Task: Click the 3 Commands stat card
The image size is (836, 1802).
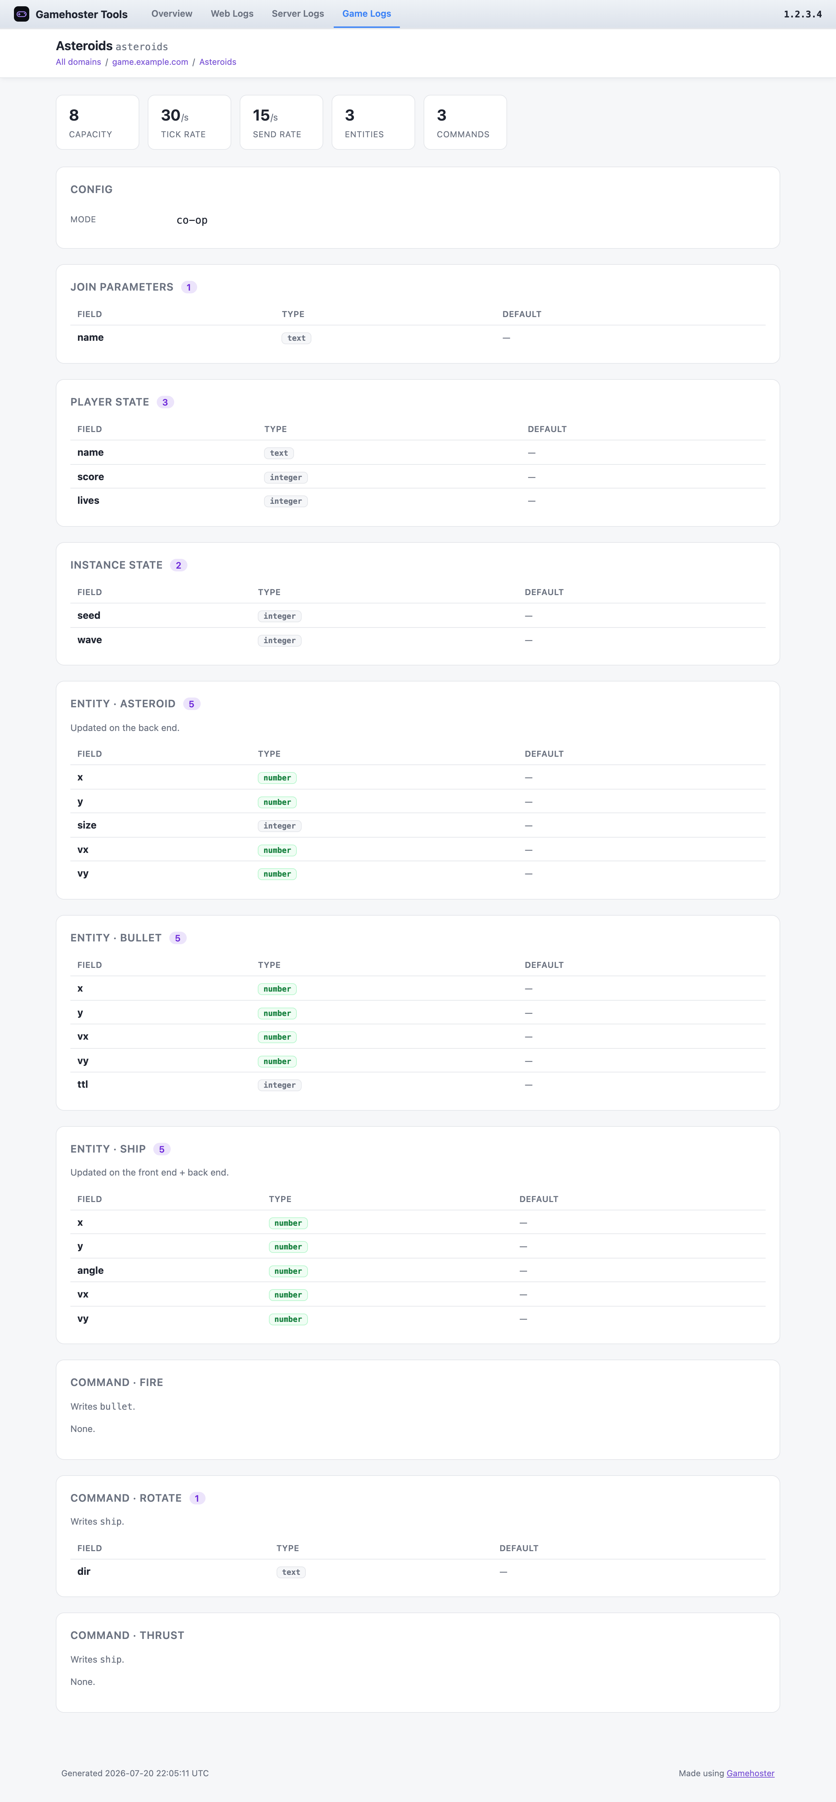Action: (465, 122)
